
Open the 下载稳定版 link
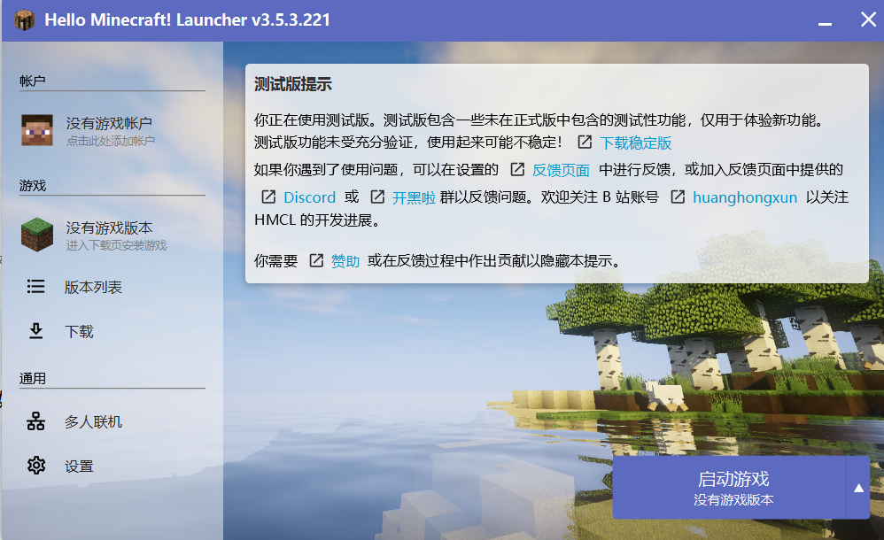(x=635, y=143)
